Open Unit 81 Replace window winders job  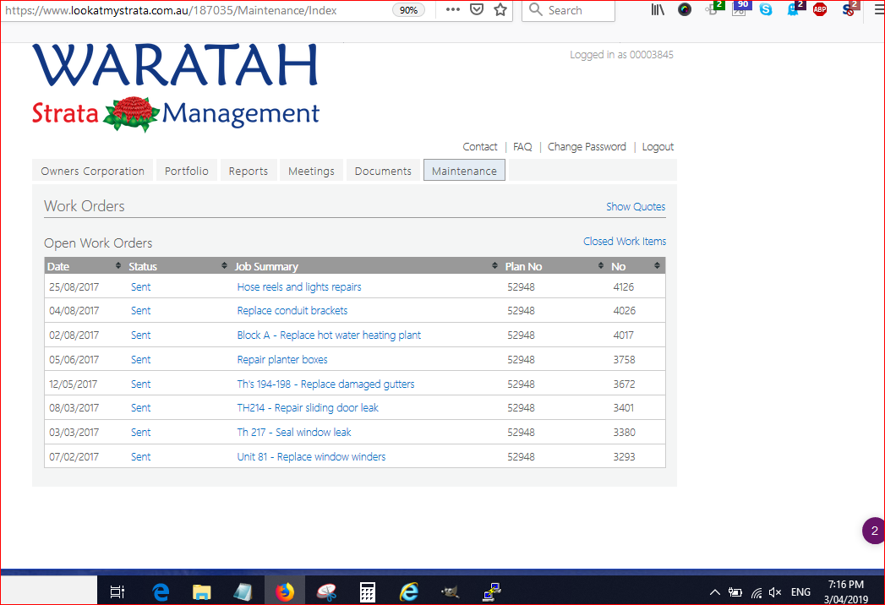click(312, 456)
